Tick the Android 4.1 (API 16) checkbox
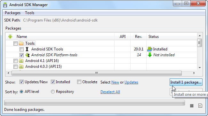This screenshot has height=116, width=208. click(x=15, y=61)
